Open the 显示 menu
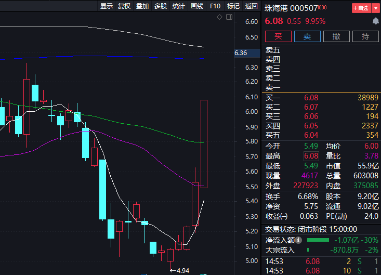The height and width of the screenshot is (275, 381). 107,6
